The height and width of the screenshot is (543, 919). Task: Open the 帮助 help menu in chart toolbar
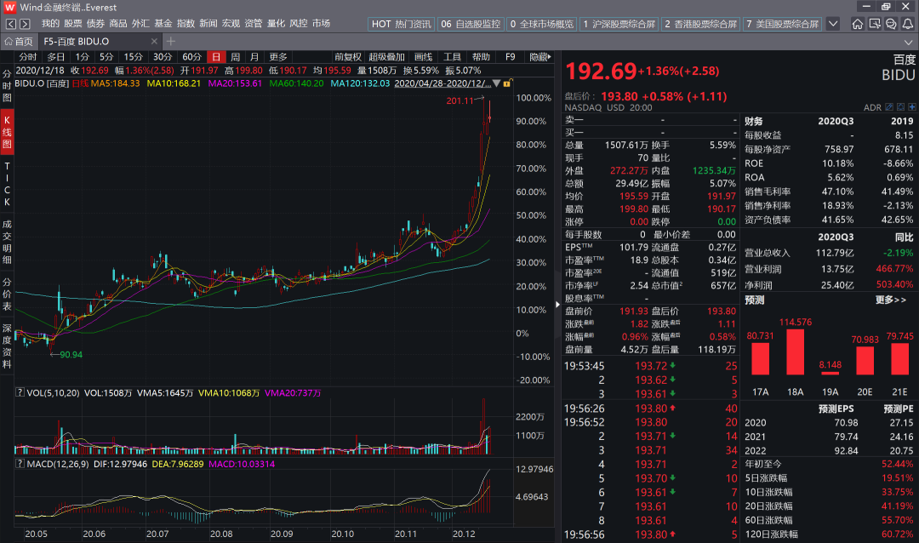coord(481,57)
